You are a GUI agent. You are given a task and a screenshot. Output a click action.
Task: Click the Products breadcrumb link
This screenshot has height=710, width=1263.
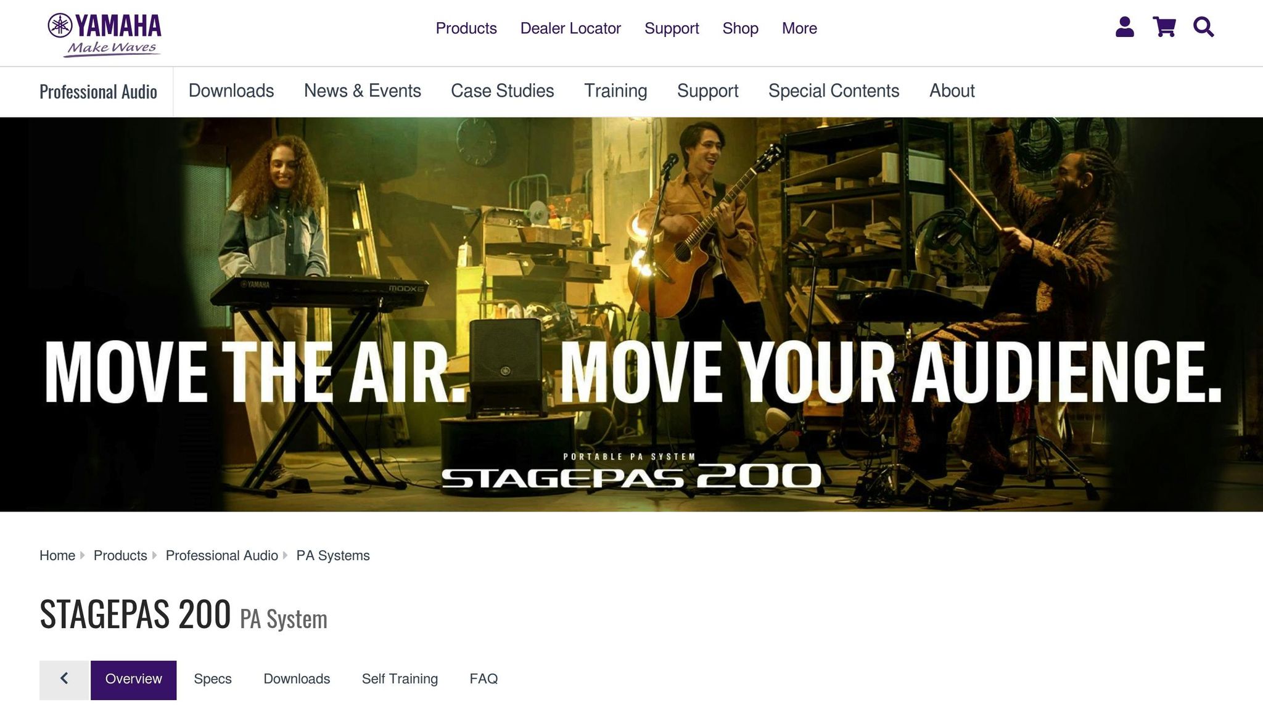pos(120,555)
